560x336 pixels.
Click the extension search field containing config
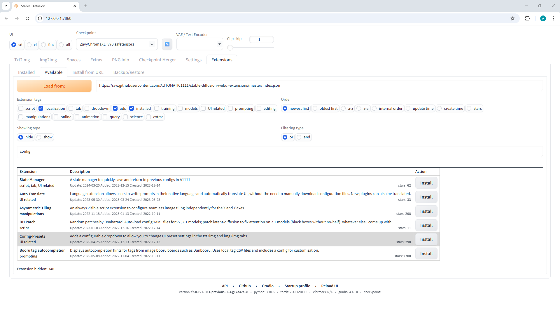[x=279, y=152]
